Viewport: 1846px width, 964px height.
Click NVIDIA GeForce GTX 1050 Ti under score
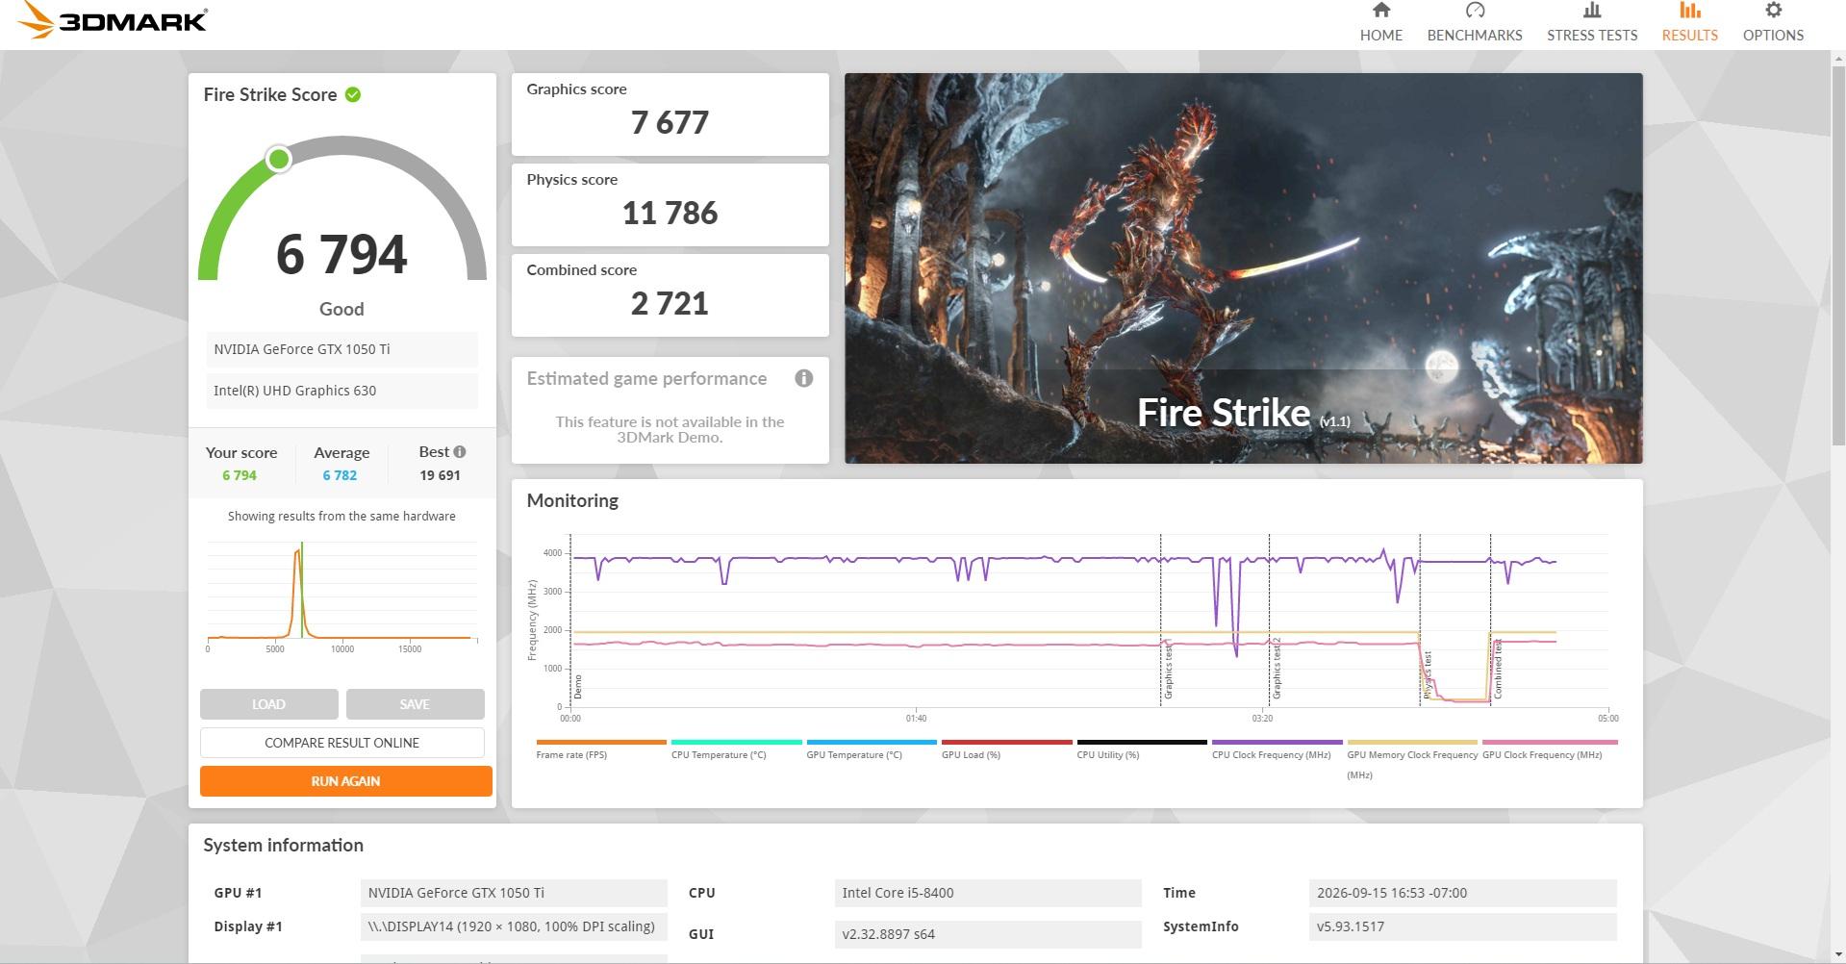pyautogui.click(x=341, y=349)
